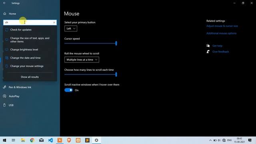Click the Settings gear on taskbar

coord(96,140)
